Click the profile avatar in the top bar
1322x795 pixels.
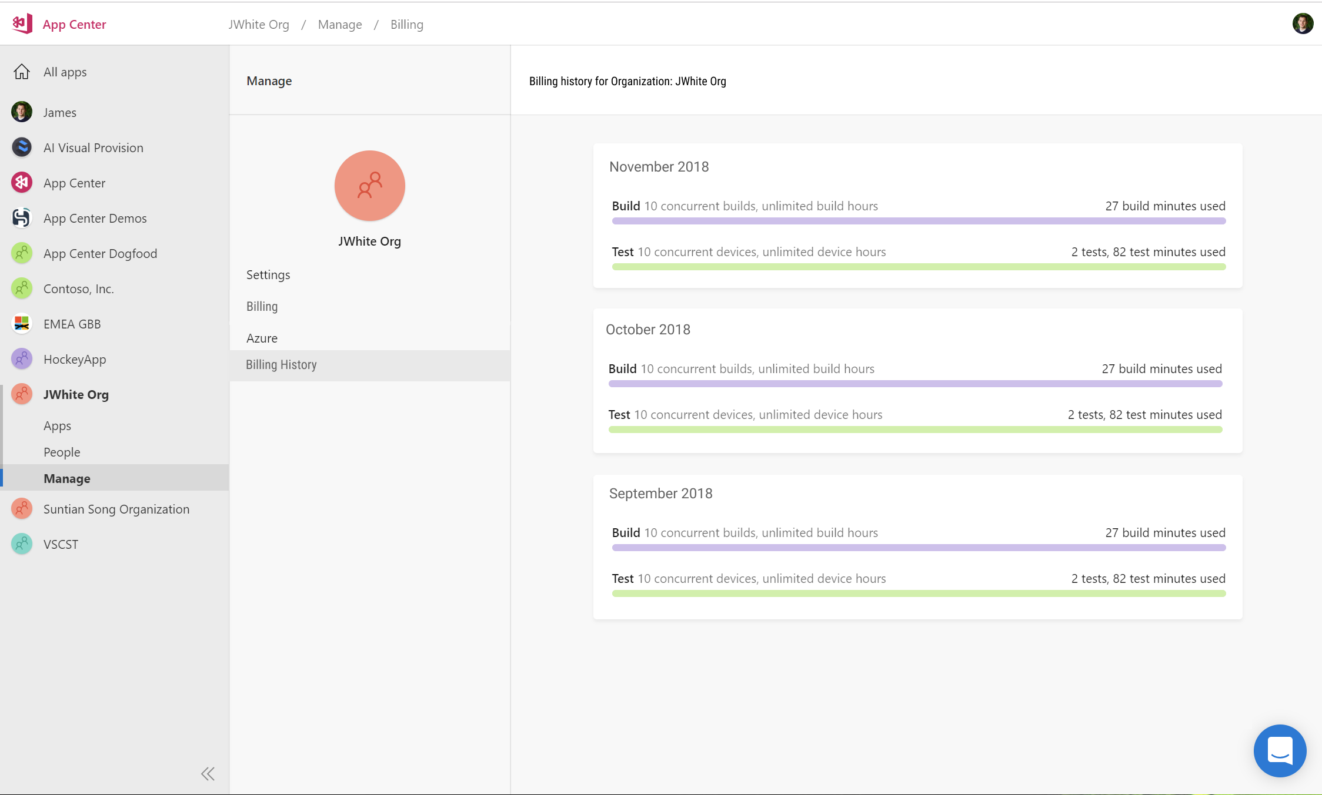click(x=1303, y=23)
